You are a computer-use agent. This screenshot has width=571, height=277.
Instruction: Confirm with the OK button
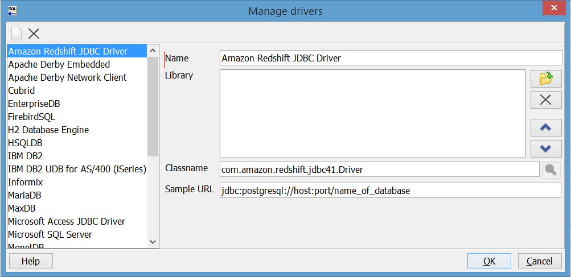click(x=489, y=261)
